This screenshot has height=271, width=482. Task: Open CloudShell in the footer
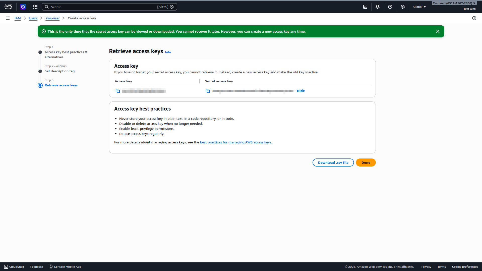pyautogui.click(x=14, y=267)
